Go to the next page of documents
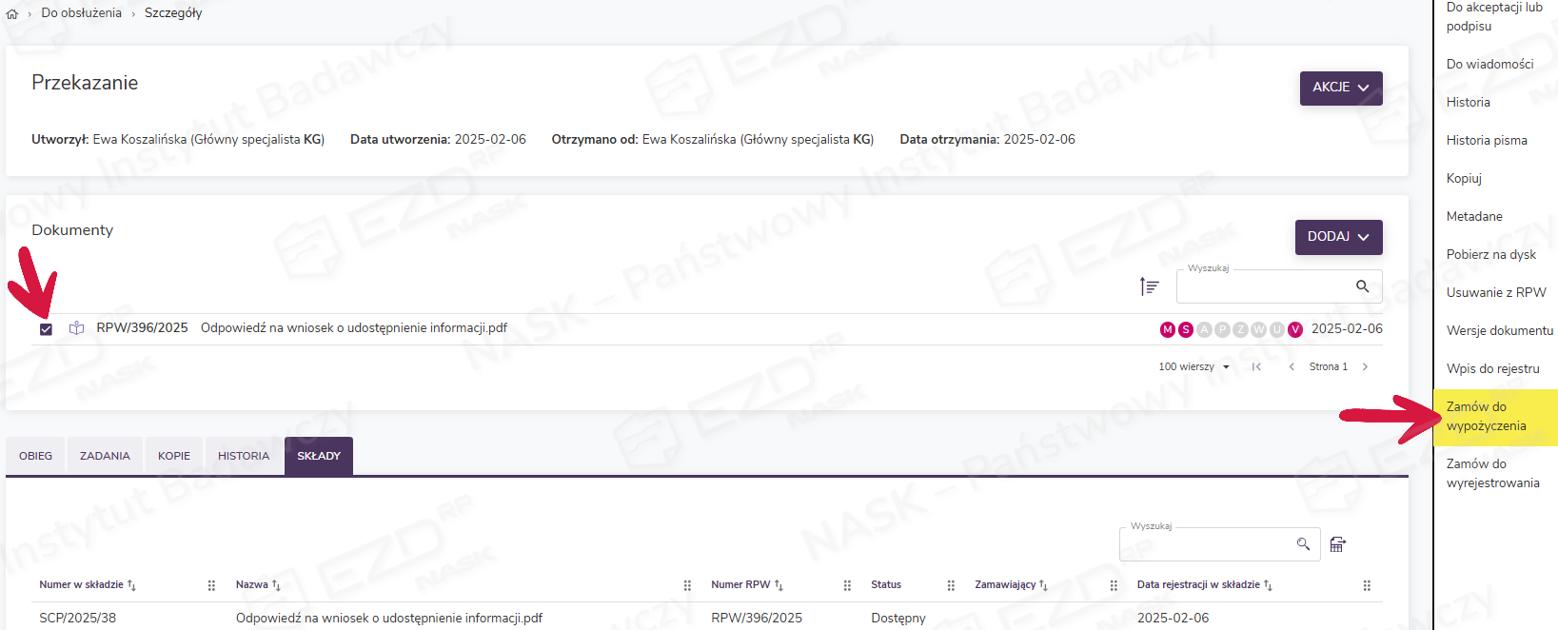The image size is (1558, 630). pyautogui.click(x=1365, y=367)
